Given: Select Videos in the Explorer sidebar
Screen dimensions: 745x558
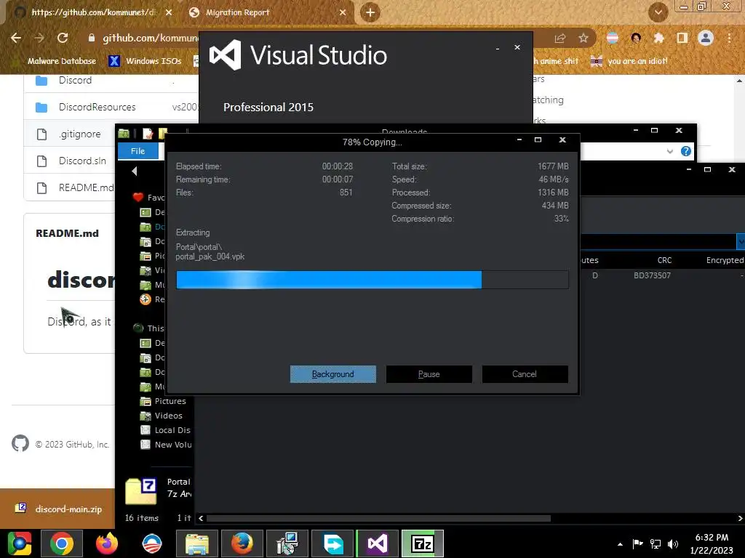Looking at the screenshot, I should [162, 416].
